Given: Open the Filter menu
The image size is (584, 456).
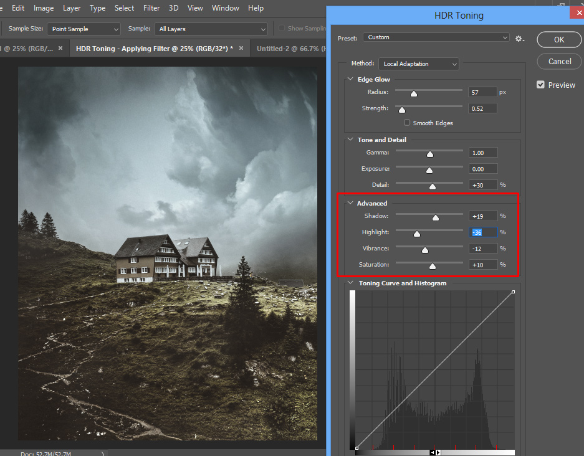Looking at the screenshot, I should coord(151,8).
